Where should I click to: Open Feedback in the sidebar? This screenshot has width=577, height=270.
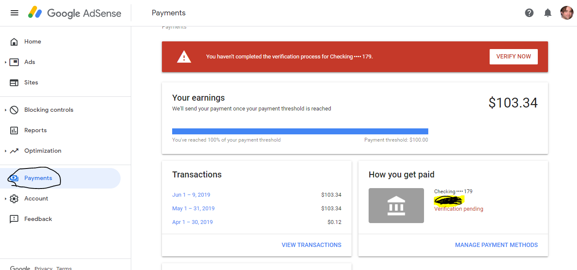38,219
